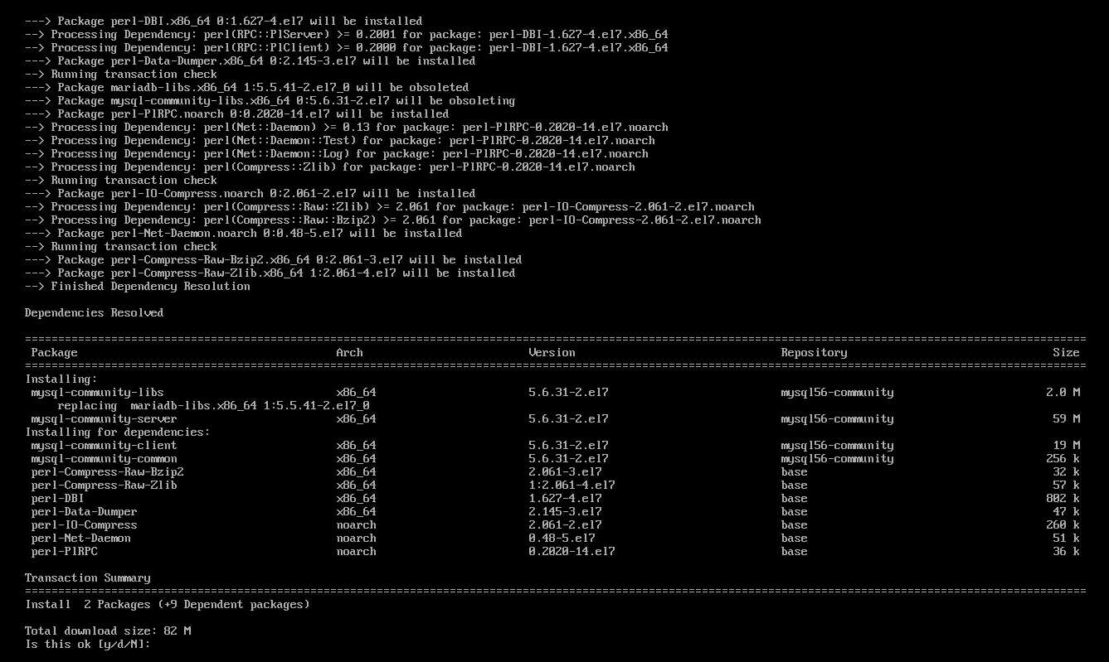Viewport: 1109px width, 662px height.
Task: Click the 'Is this ok [y/d/N]:' prompt
Action: click(87, 644)
